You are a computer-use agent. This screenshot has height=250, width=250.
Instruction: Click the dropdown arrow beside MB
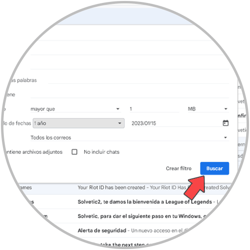click(x=226, y=109)
